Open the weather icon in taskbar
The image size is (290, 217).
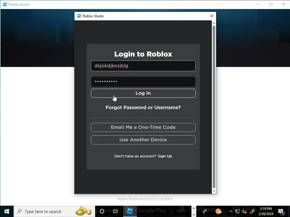(218, 211)
